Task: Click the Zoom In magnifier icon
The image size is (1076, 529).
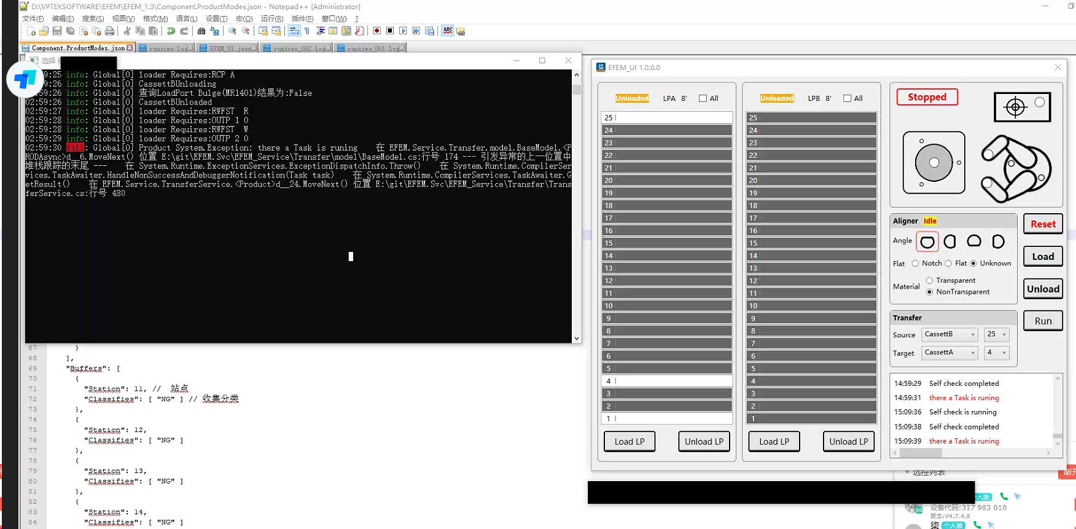Action: pyautogui.click(x=232, y=31)
